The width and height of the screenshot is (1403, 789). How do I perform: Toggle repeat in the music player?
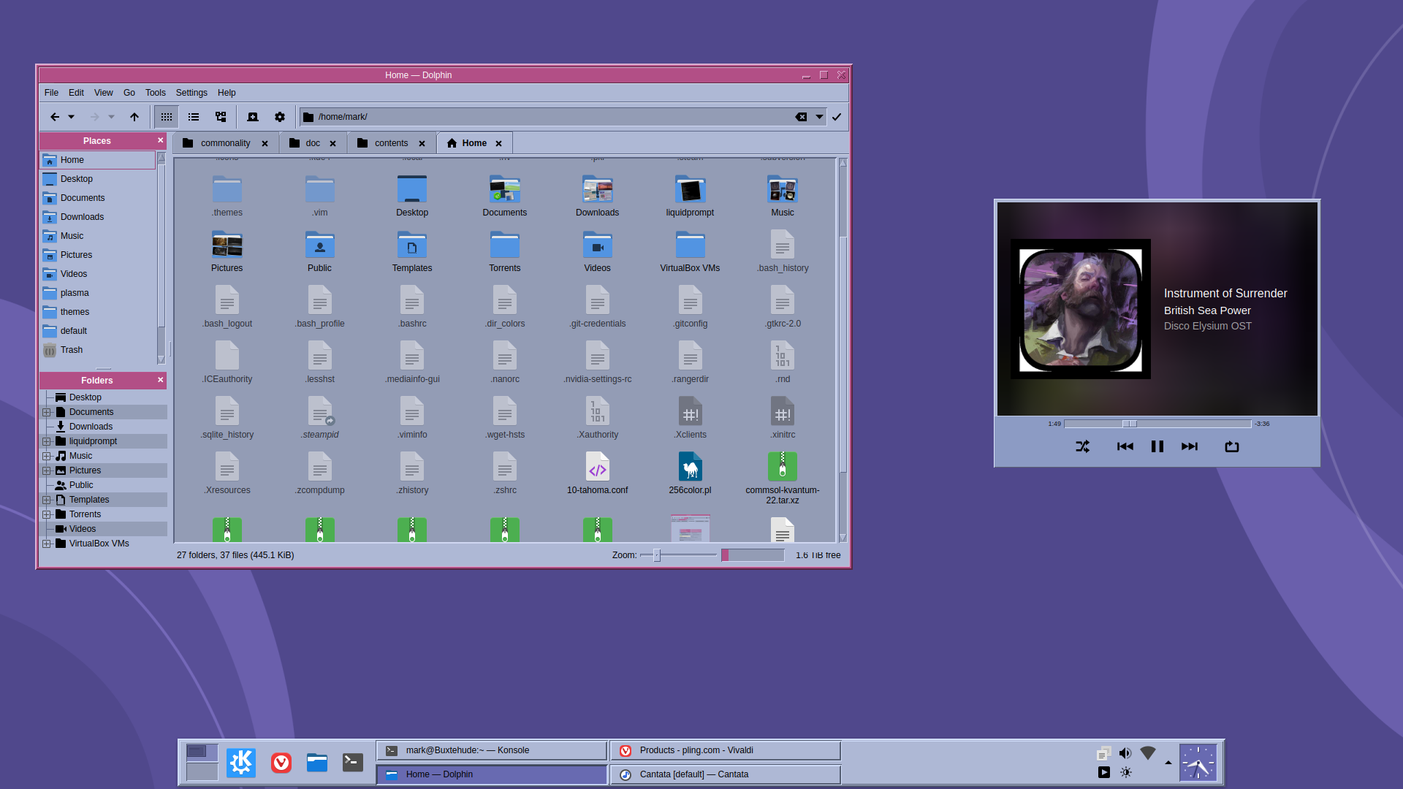coord(1232,446)
